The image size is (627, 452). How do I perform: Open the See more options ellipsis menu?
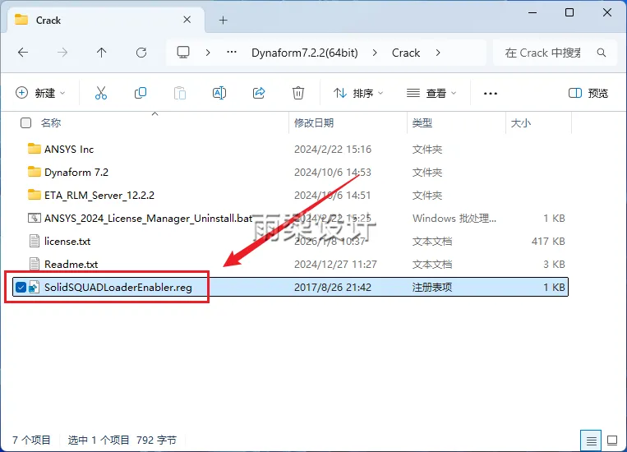(x=491, y=94)
